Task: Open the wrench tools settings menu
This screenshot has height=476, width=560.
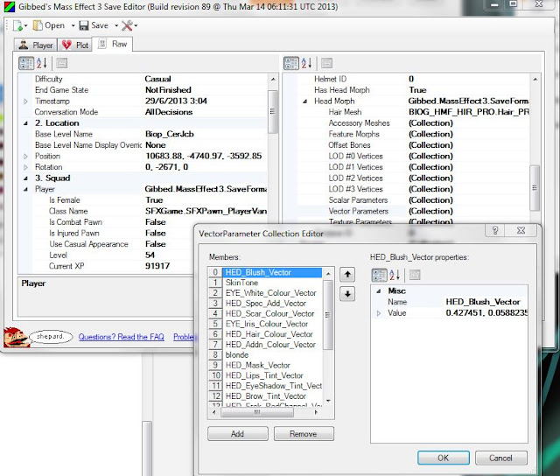Action: coord(129,25)
